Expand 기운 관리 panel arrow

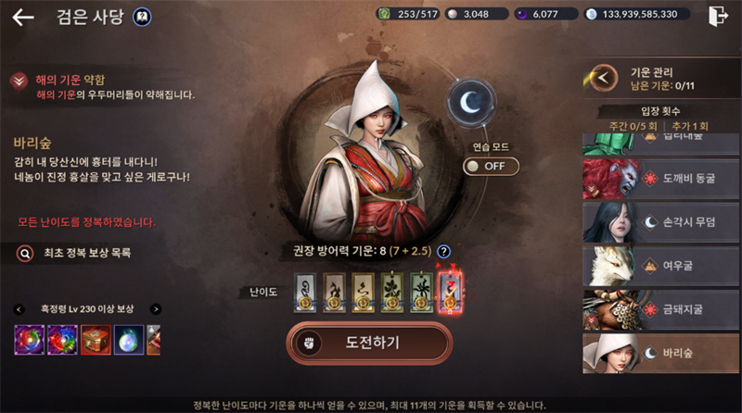pos(603,78)
